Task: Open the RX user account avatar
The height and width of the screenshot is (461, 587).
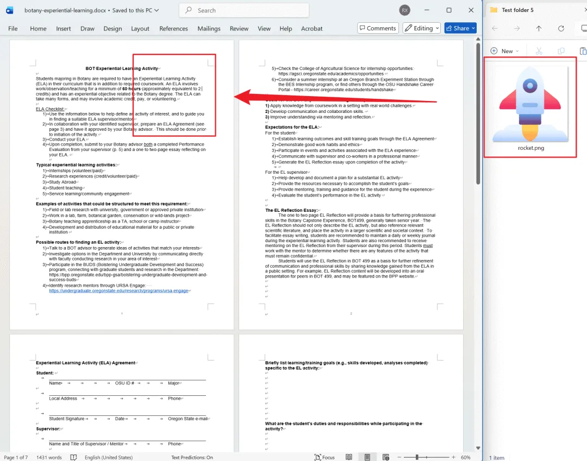Action: 404,10
